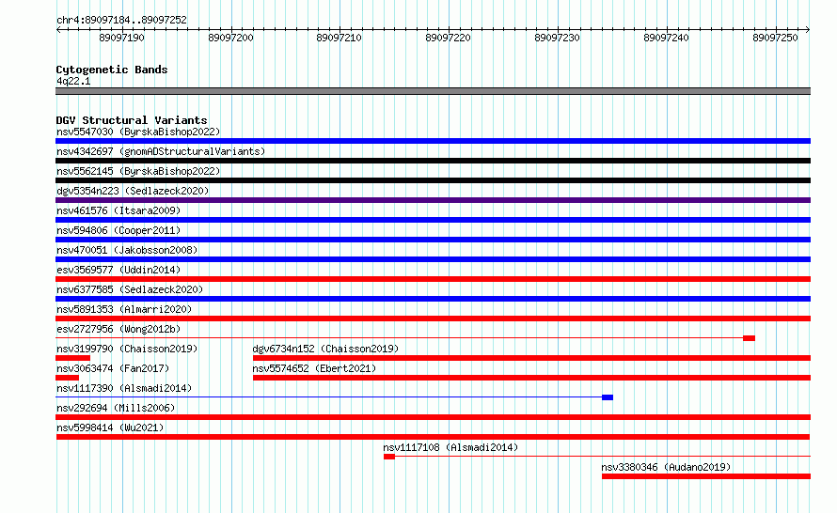The height and width of the screenshot is (513, 837).
Task: Click the blue bar under nsv461576
Action: pos(433,220)
